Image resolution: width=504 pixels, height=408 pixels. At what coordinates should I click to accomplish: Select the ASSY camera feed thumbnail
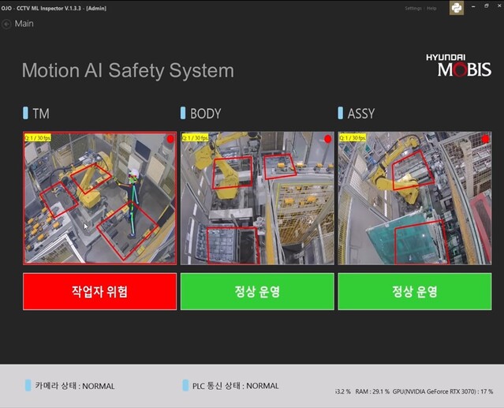click(x=415, y=197)
